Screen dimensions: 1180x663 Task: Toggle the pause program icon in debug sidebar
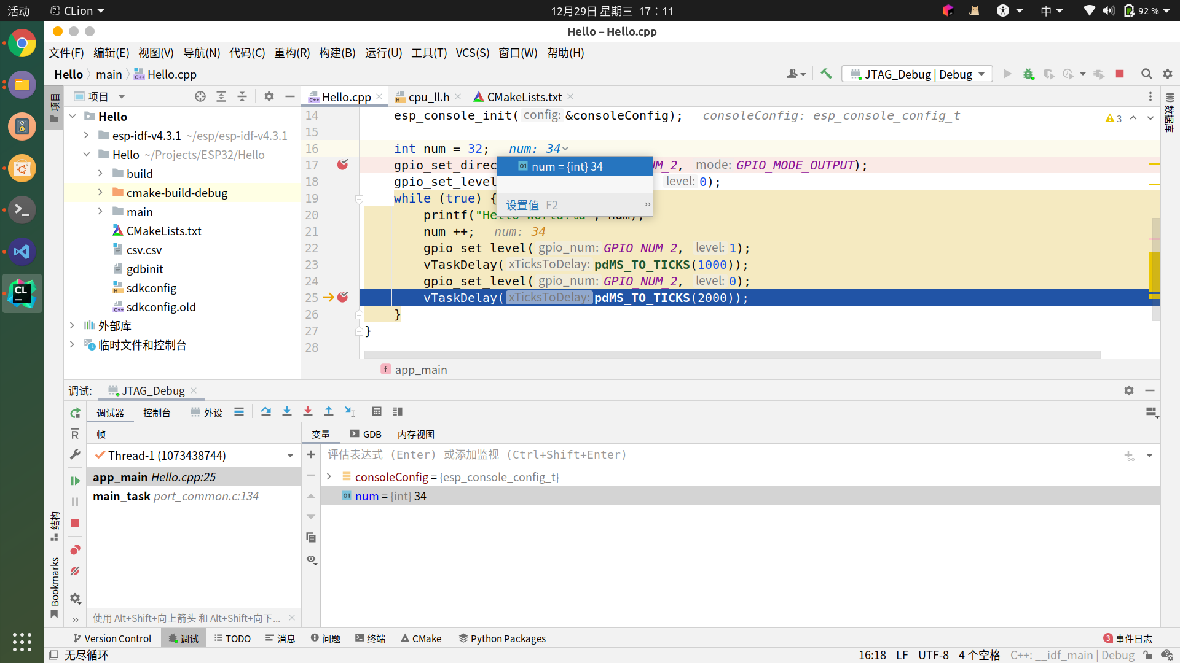point(74,502)
